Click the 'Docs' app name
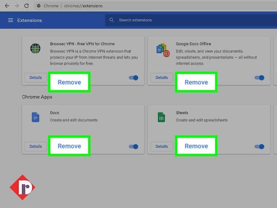277x208 pixels. coord(54,113)
